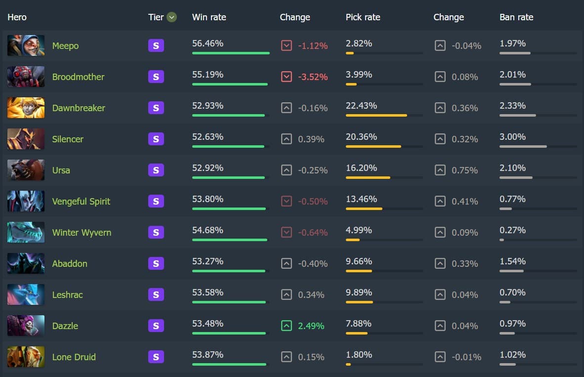Select Silencer's S tier badge
The height and width of the screenshot is (377, 584).
pos(156,139)
